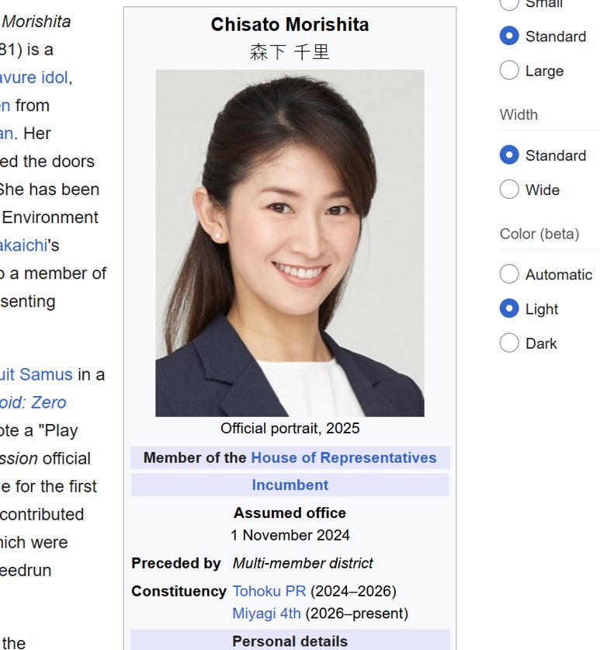
Task: Click the 'Preceded by' label
Action: 176,563
